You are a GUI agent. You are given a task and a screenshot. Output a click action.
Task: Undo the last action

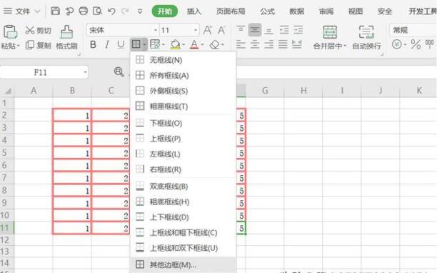tap(111, 11)
